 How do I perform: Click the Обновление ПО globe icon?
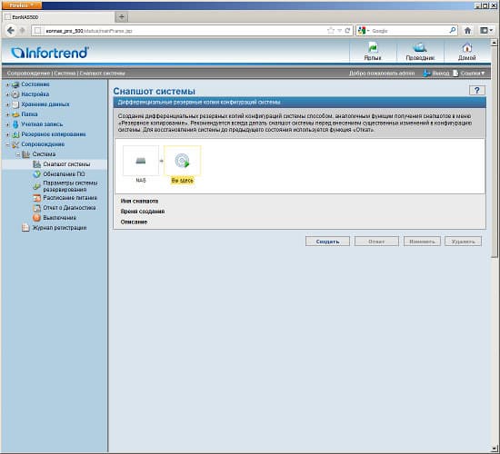(37, 174)
